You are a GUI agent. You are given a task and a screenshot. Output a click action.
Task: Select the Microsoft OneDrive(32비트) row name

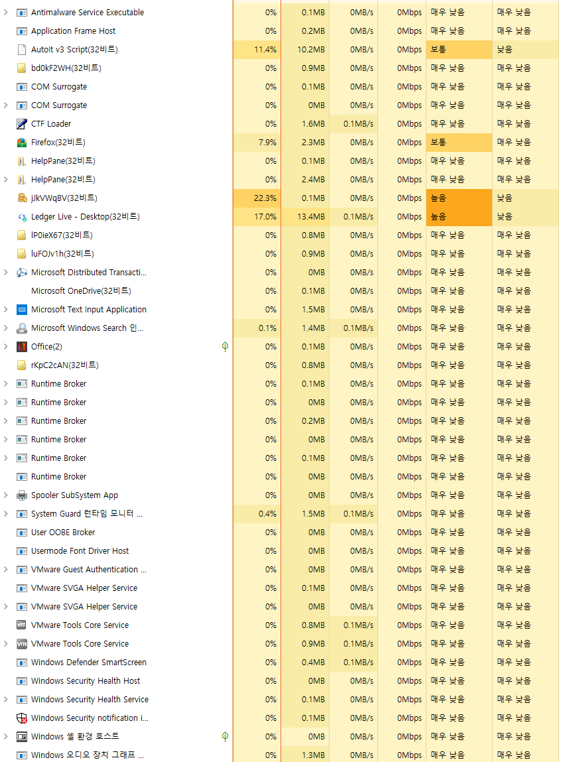click(x=81, y=290)
